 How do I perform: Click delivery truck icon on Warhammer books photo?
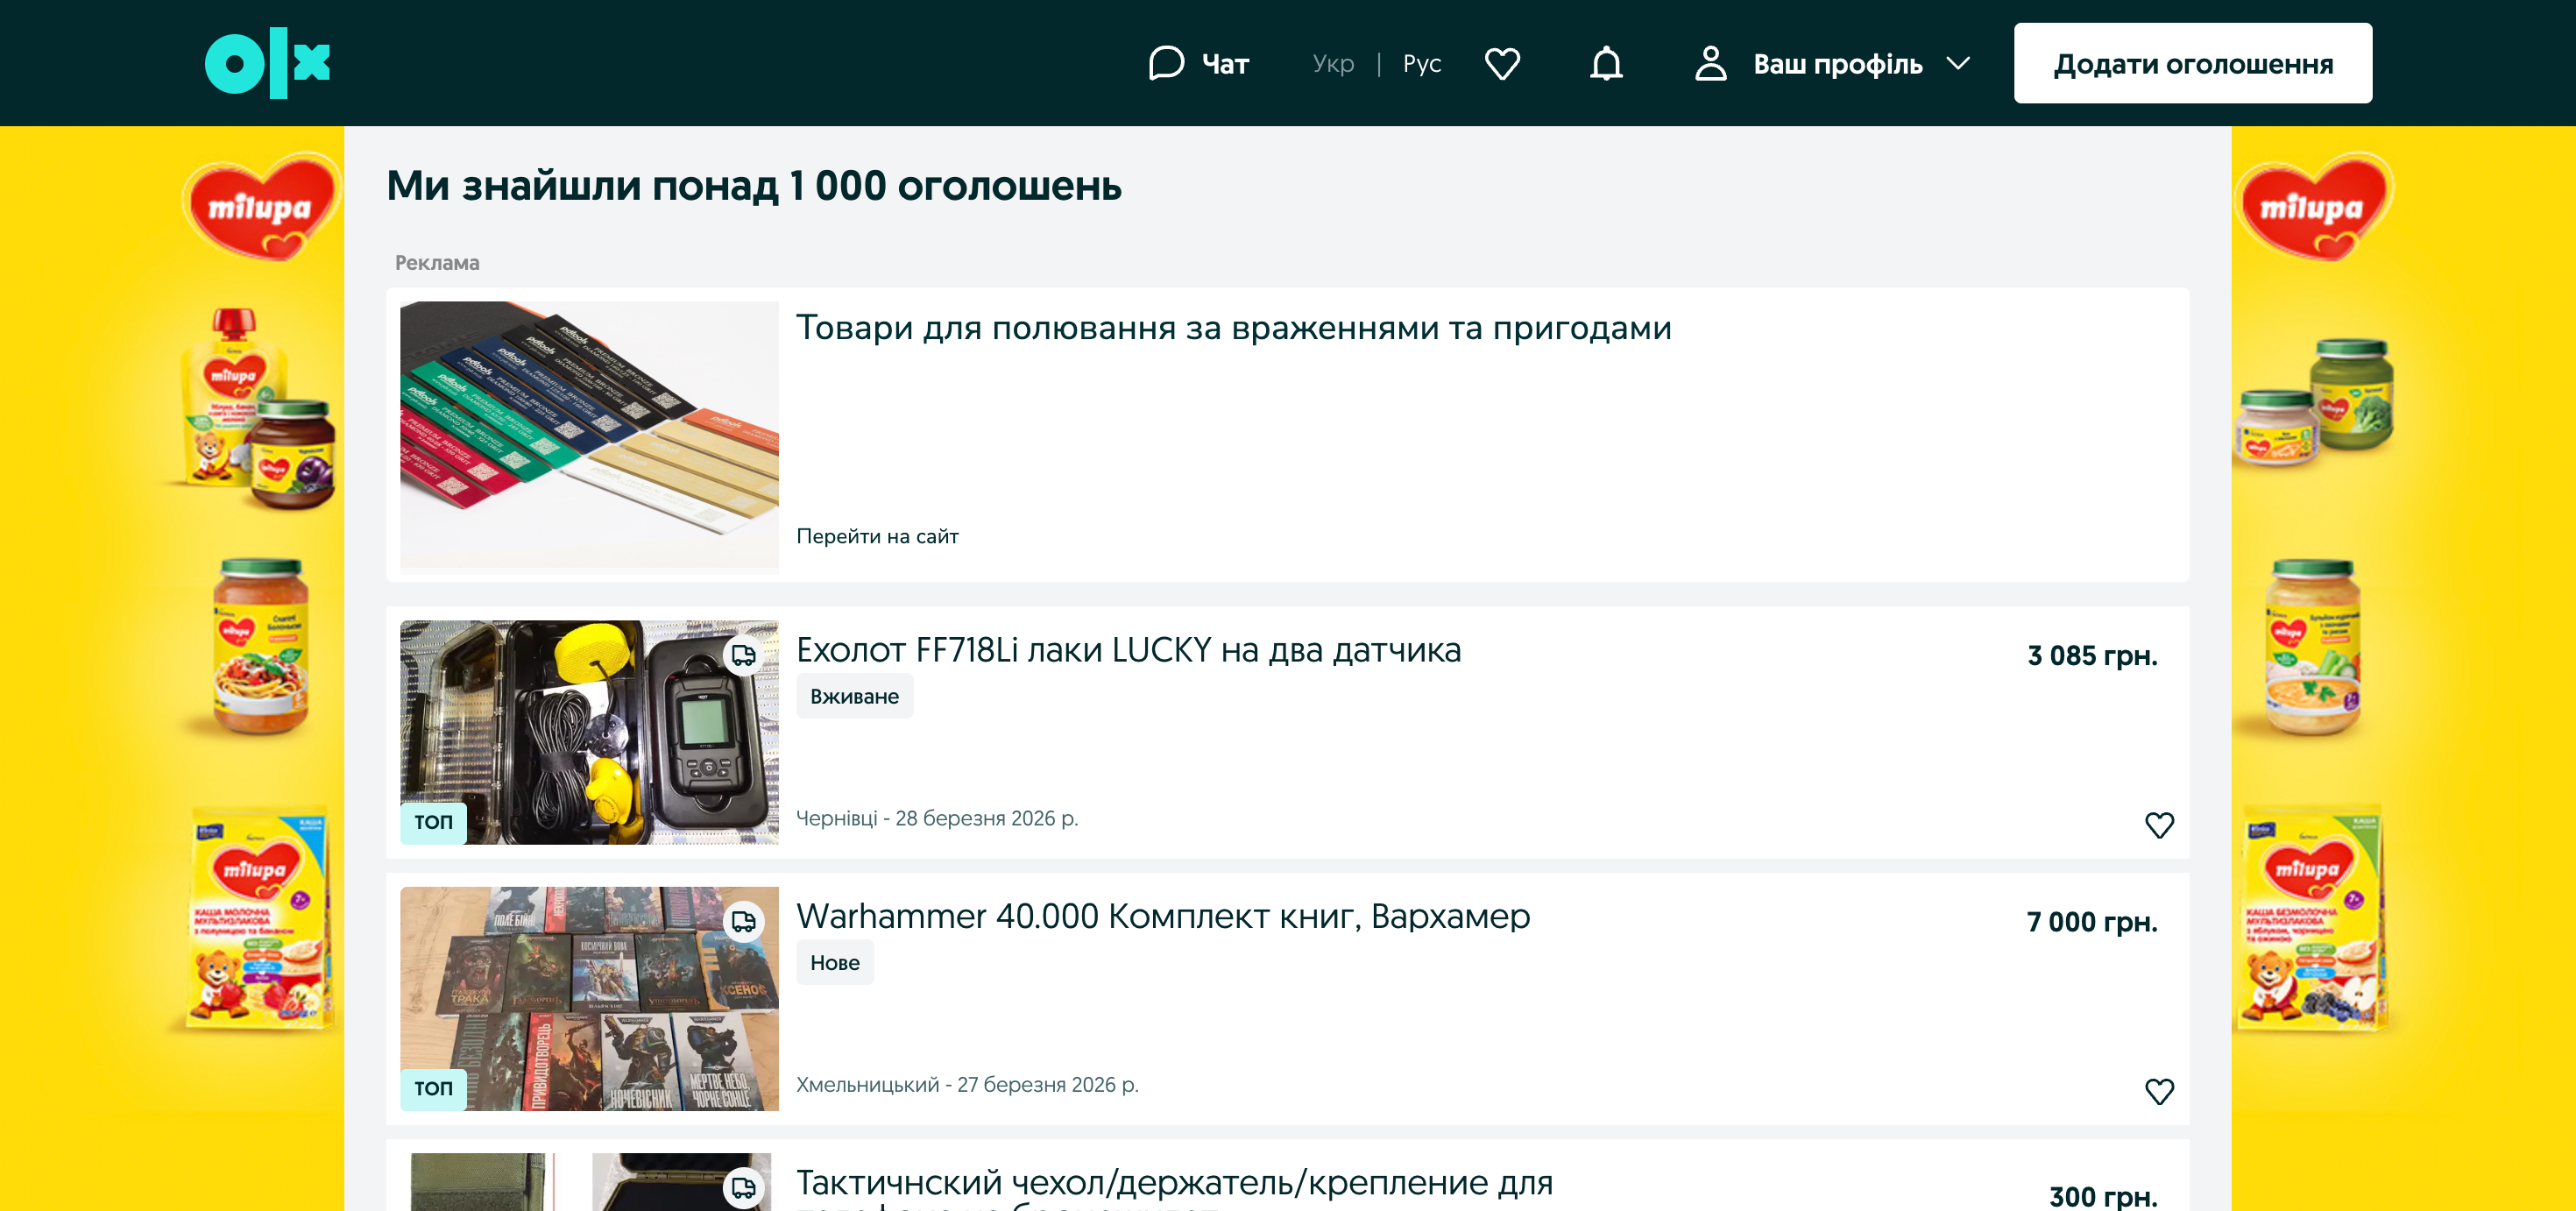(743, 922)
